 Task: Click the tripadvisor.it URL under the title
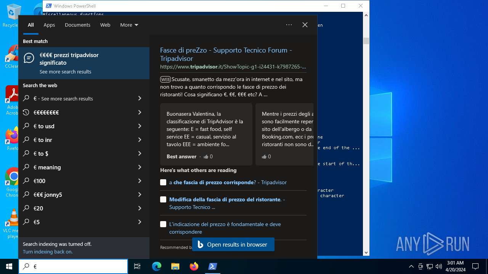233,67
